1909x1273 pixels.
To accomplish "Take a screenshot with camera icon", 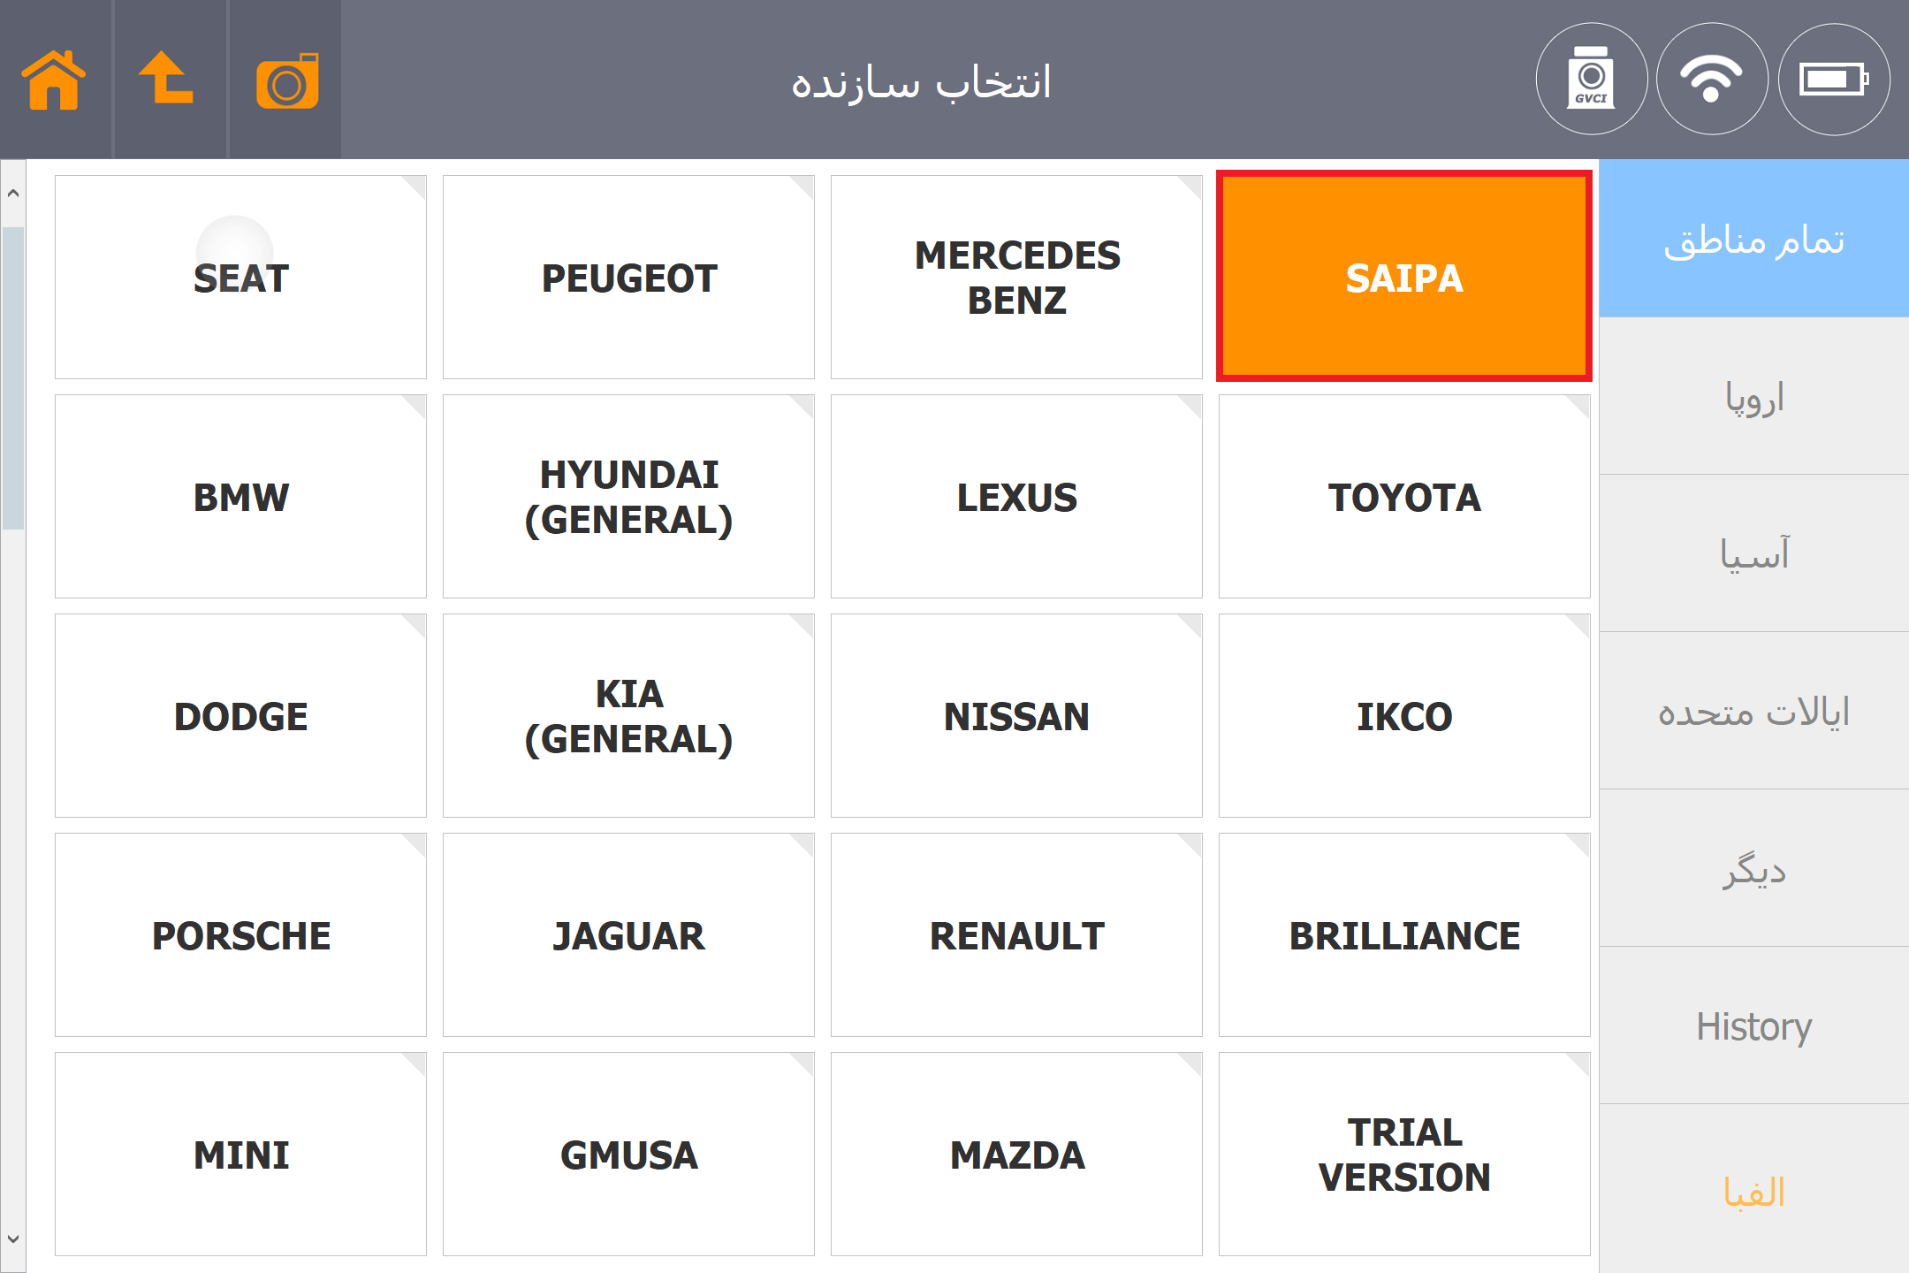I will point(286,81).
